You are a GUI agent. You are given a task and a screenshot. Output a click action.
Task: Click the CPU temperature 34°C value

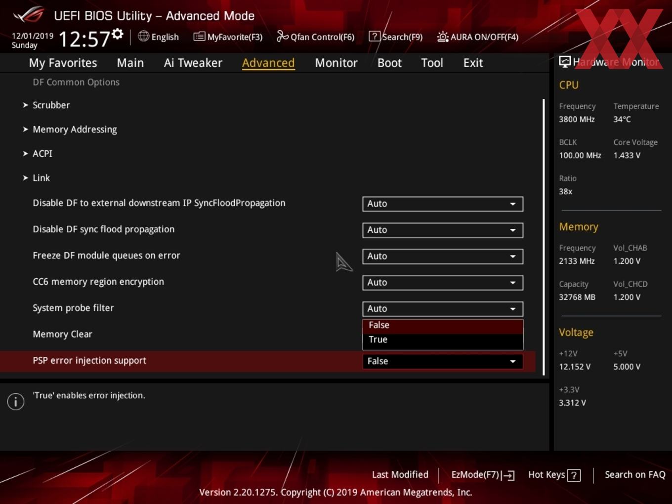tap(622, 119)
